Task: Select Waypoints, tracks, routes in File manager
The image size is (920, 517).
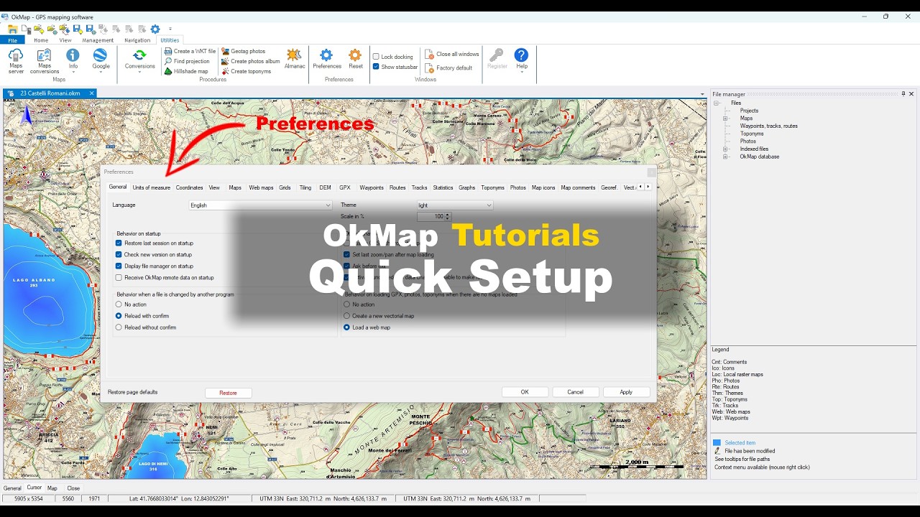Action: [x=769, y=126]
